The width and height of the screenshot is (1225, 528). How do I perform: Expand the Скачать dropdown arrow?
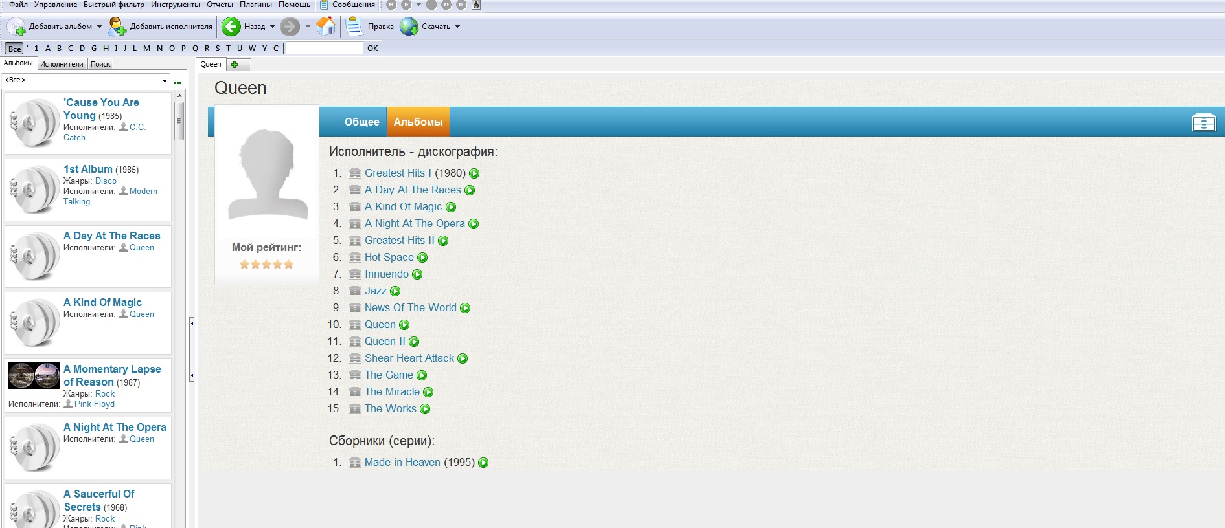[457, 27]
